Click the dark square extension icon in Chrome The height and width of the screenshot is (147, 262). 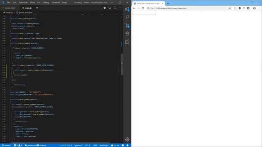tap(248, 8)
